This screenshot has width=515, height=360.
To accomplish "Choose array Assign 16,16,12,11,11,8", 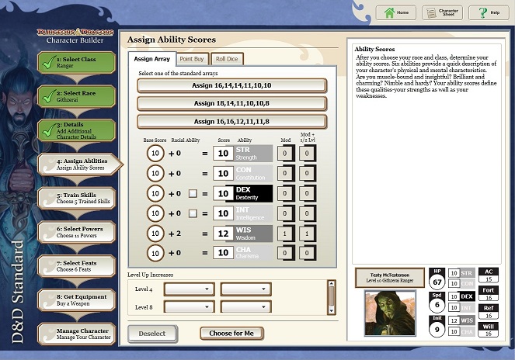I will pyautogui.click(x=232, y=122).
